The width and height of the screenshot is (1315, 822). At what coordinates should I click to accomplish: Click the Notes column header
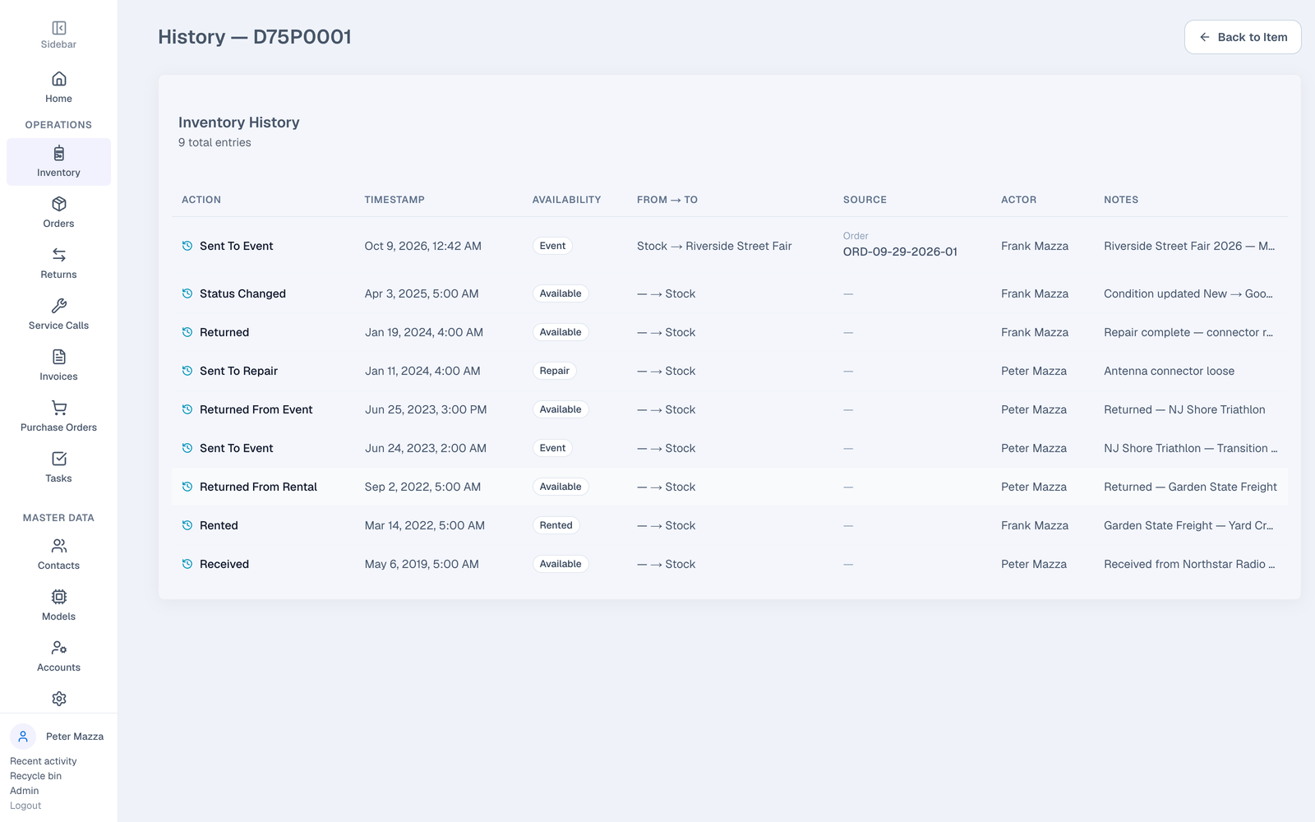click(1121, 200)
